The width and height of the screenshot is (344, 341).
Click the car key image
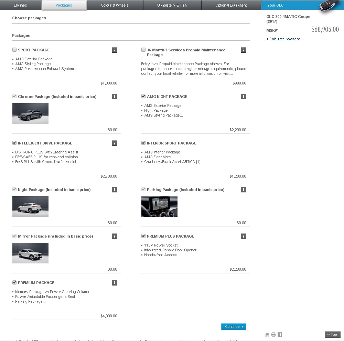(x=329, y=6)
